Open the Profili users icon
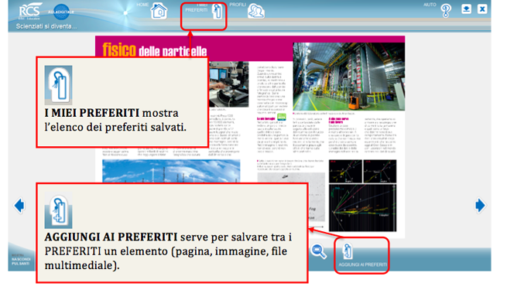Viewport: 507px width, 290px height. point(255,12)
